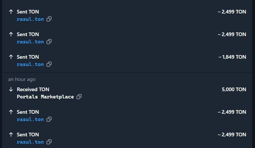Open the Portals Marketplace sender link
This screenshot has width=255, height=148.
[x=45, y=97]
